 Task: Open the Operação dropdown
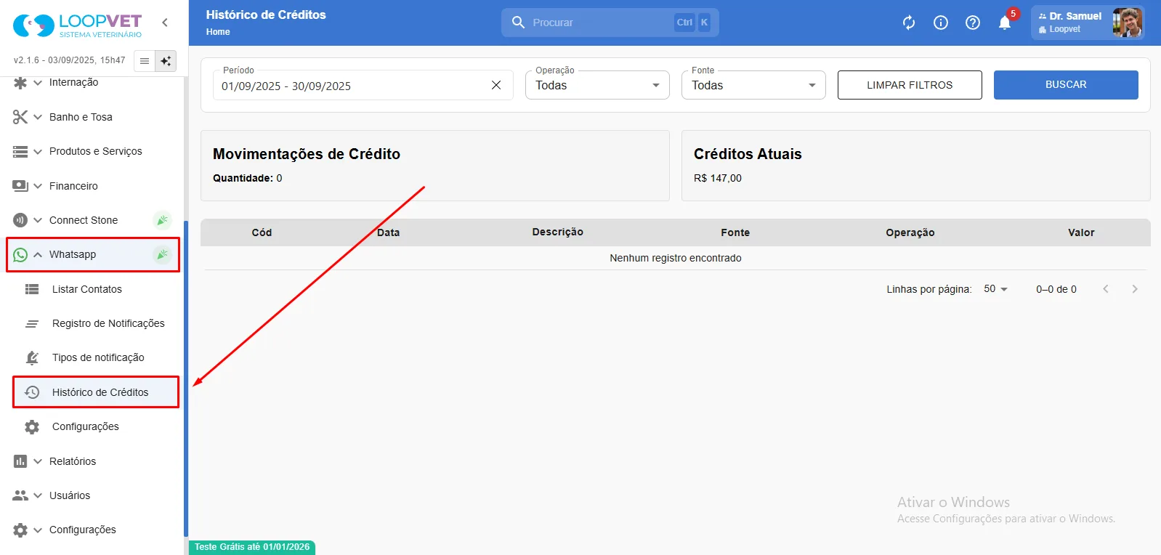click(x=597, y=85)
